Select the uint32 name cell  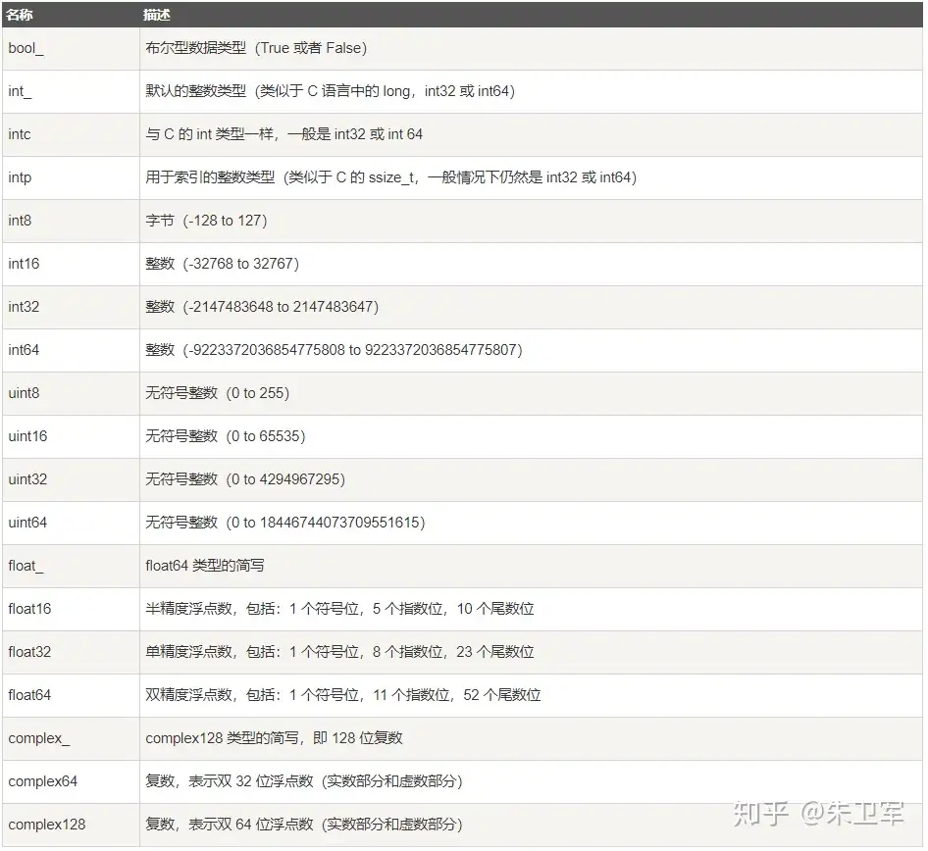coord(71,480)
